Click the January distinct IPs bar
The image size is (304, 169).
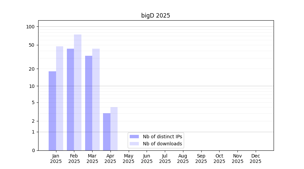52,111
